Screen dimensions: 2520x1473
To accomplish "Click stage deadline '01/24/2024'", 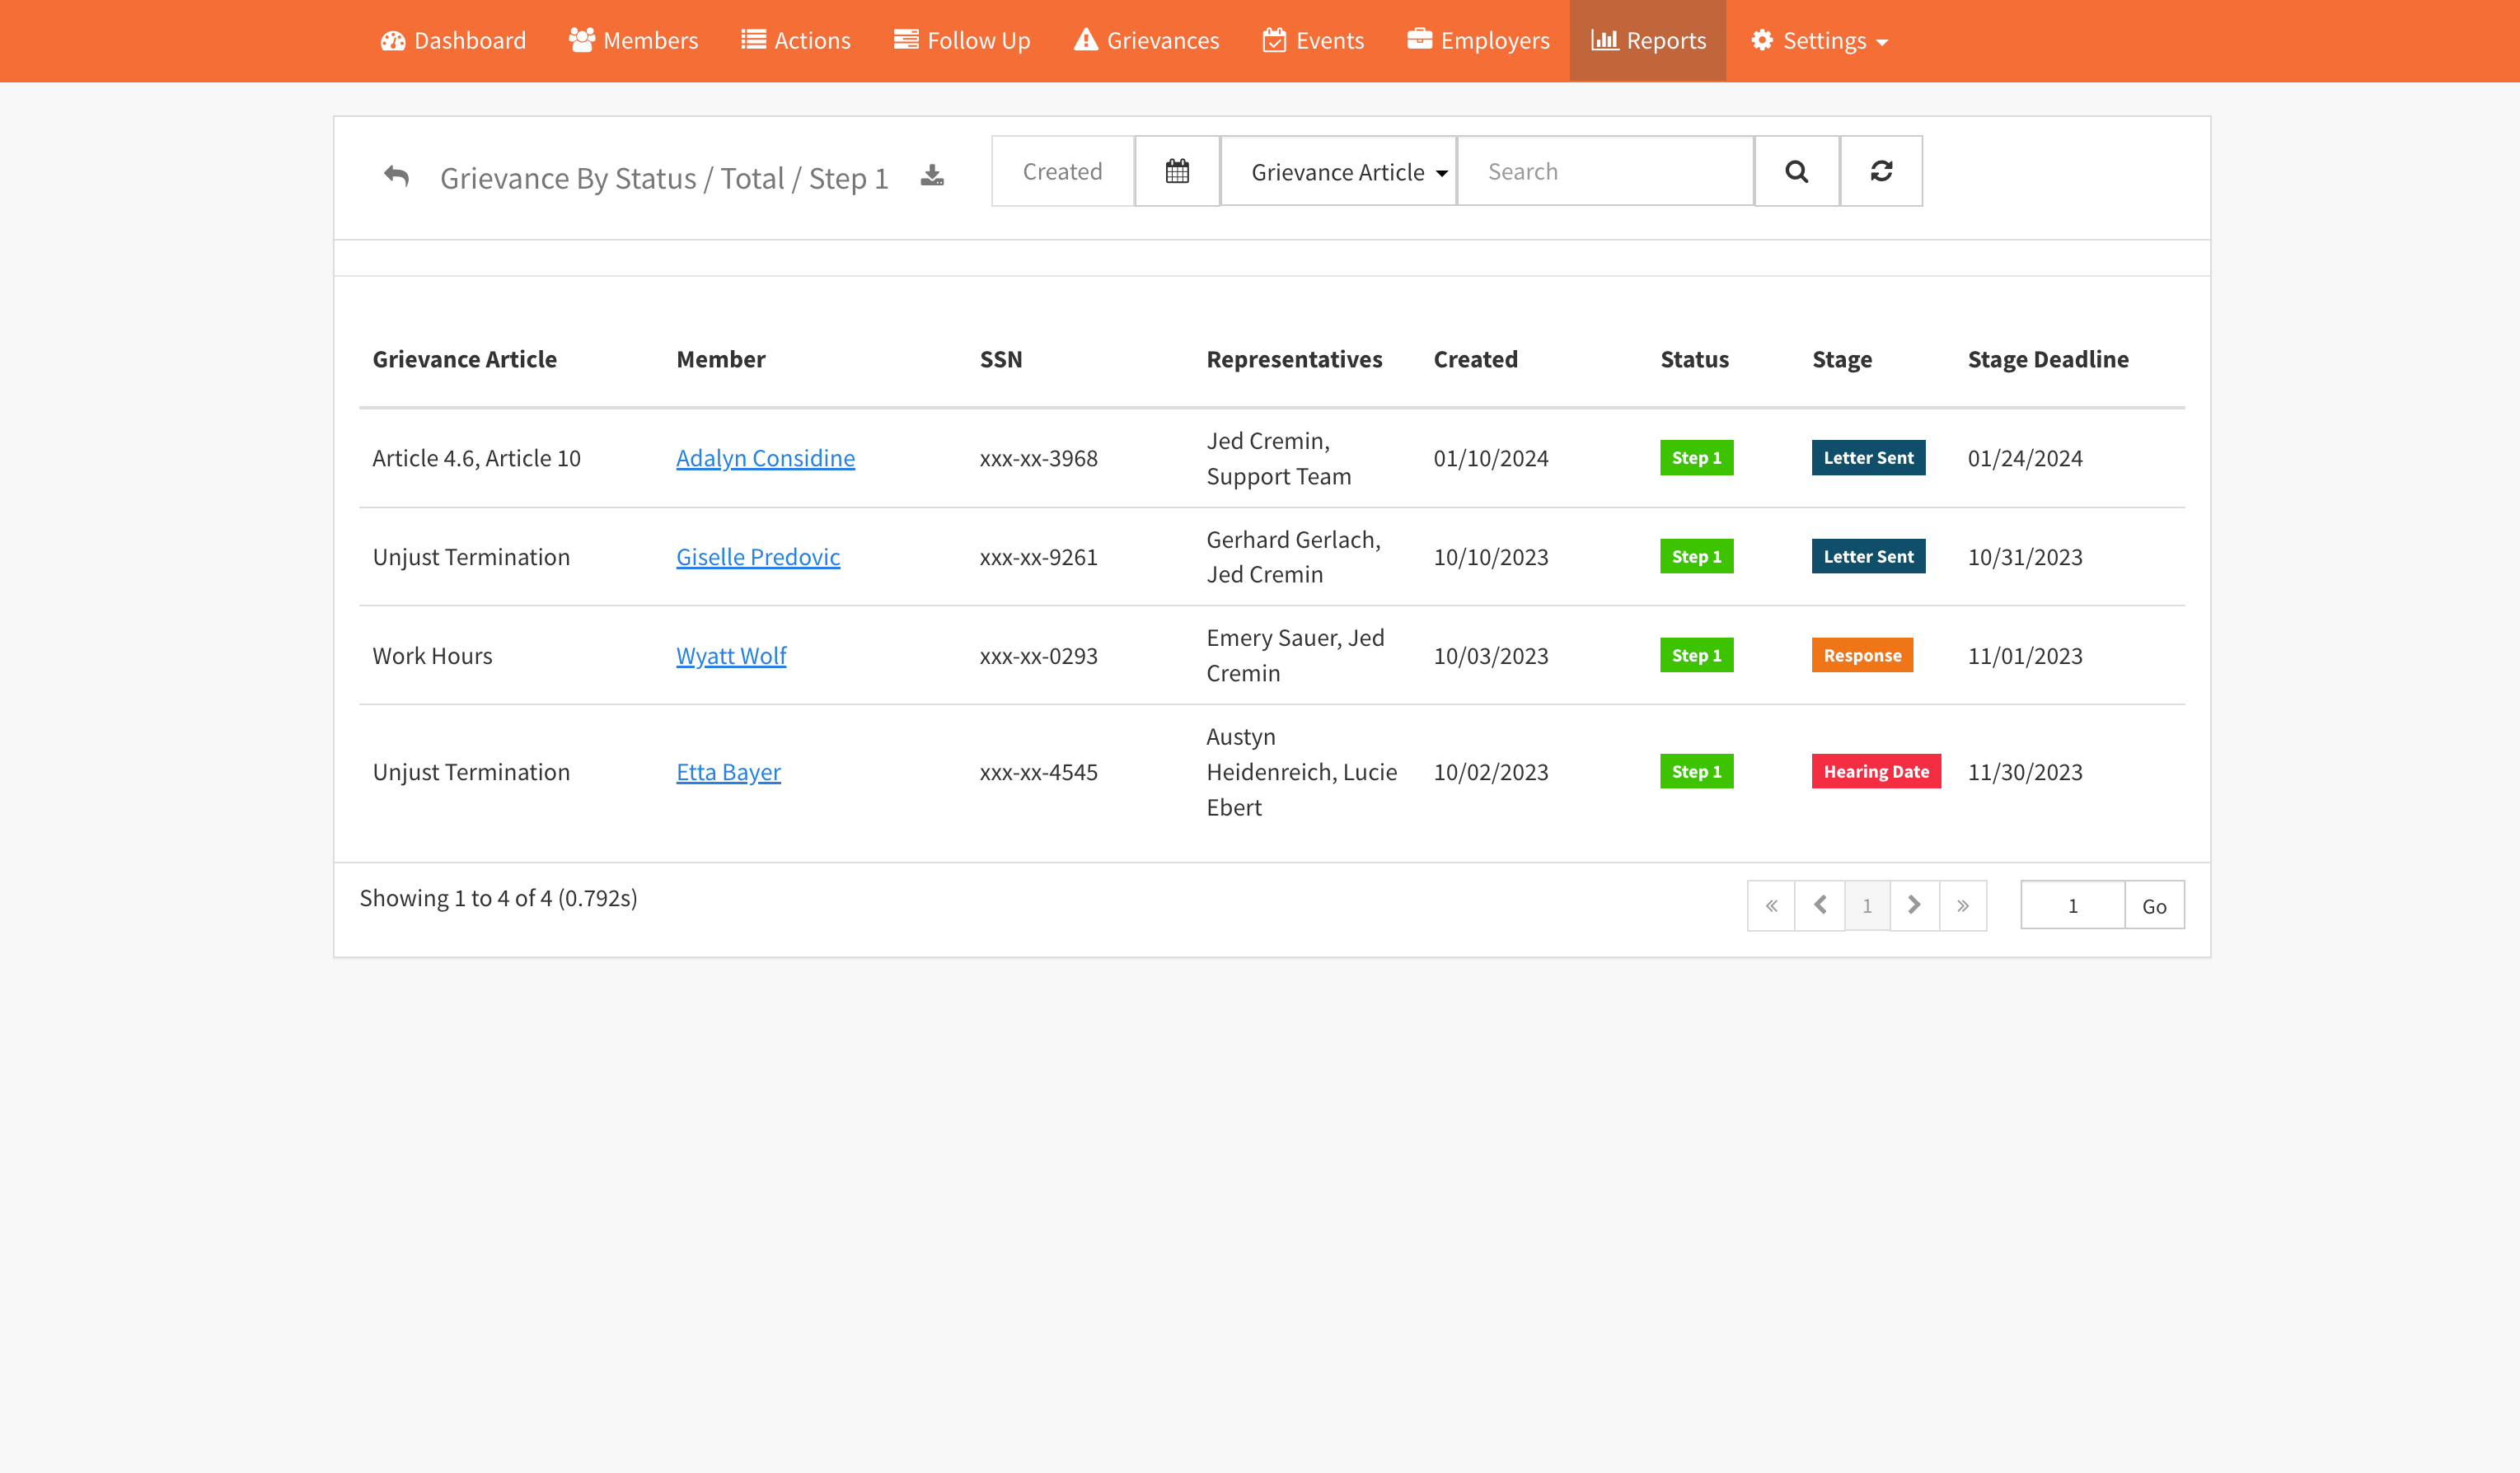I will point(2025,458).
